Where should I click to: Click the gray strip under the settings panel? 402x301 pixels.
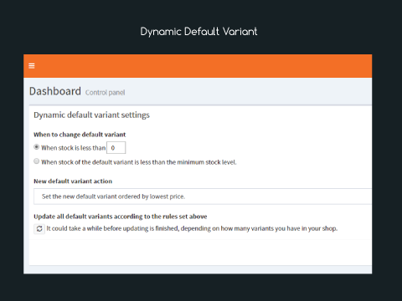(x=198, y=269)
